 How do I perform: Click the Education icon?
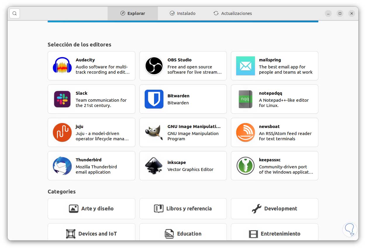[x=170, y=234]
